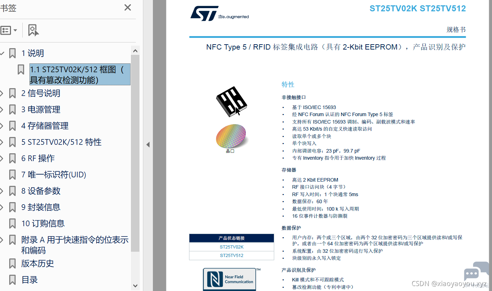Viewport: 492px width, 291px height.
Task: Click the 特性 section heading
Action: [288, 85]
